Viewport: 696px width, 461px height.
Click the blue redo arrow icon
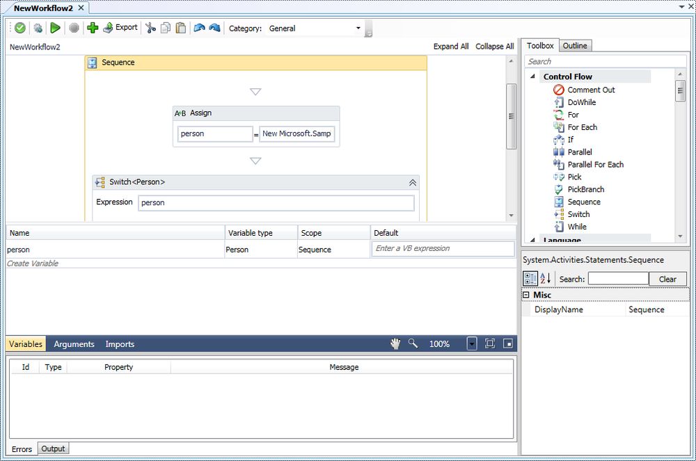214,28
